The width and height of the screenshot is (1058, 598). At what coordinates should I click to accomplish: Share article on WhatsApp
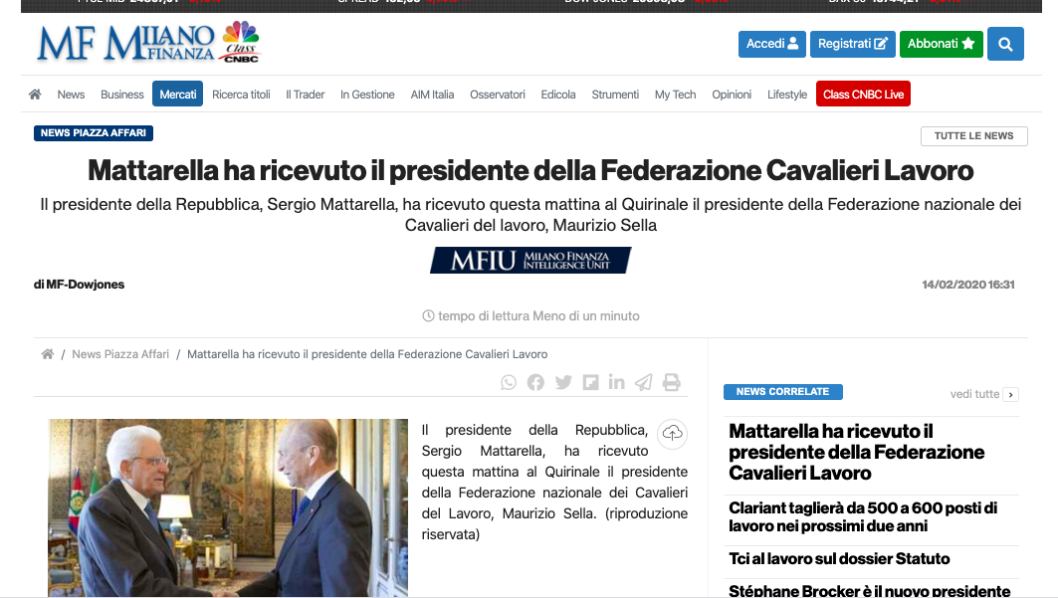click(x=509, y=382)
